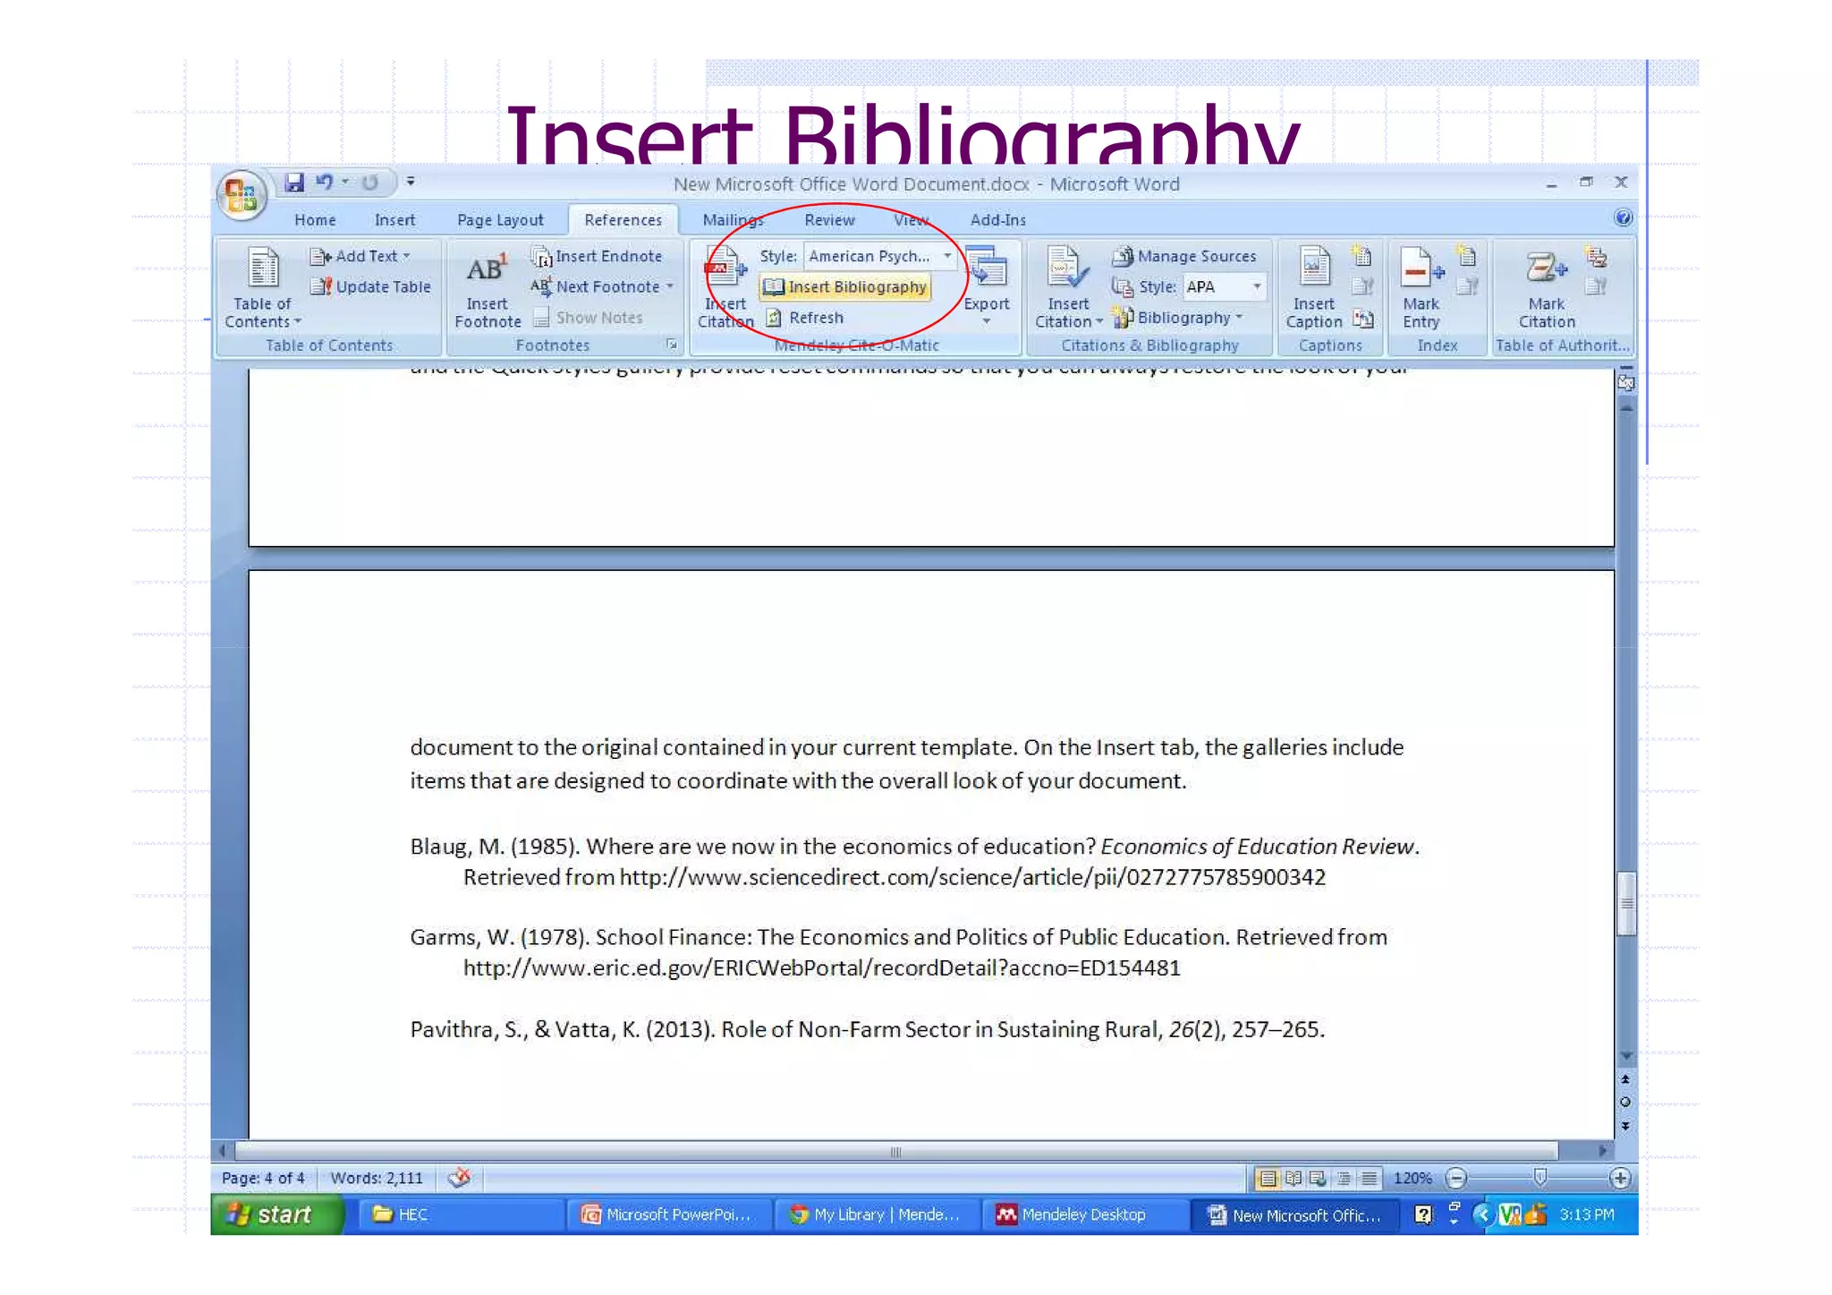
Task: Open the Mendeley Export menu
Action: click(987, 288)
